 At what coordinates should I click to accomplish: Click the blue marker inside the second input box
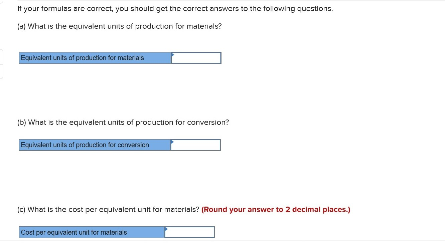click(x=172, y=142)
